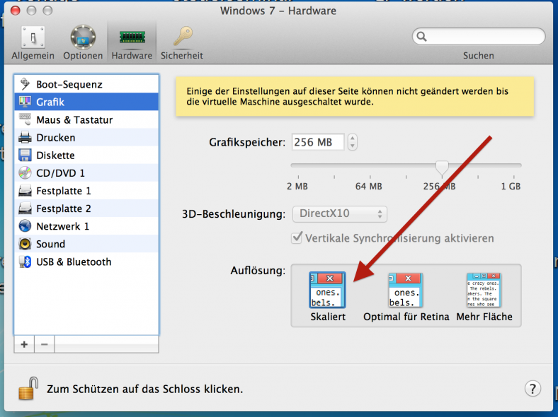Remove device with minus button
Image resolution: width=558 pixels, height=417 pixels.
tap(45, 344)
